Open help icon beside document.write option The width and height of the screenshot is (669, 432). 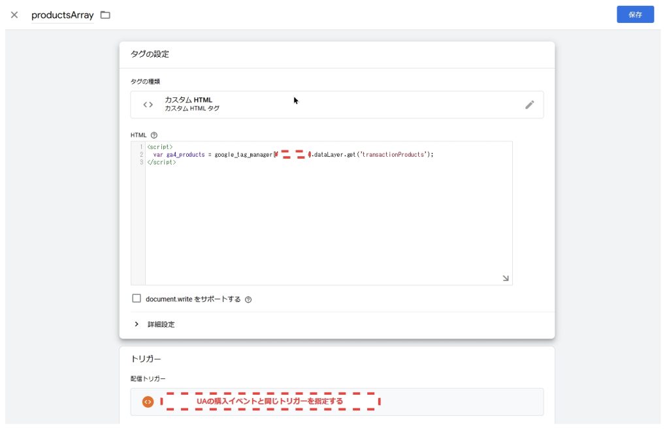[x=248, y=299]
